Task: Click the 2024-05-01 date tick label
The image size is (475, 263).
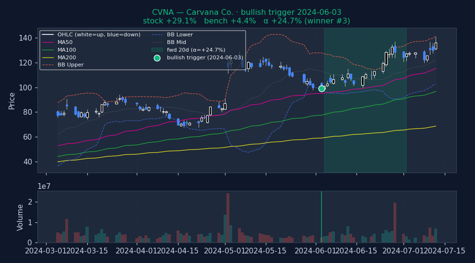Action: pyautogui.click(x=225, y=251)
